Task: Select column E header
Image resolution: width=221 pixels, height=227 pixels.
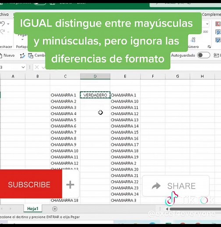Action: coord(125,76)
